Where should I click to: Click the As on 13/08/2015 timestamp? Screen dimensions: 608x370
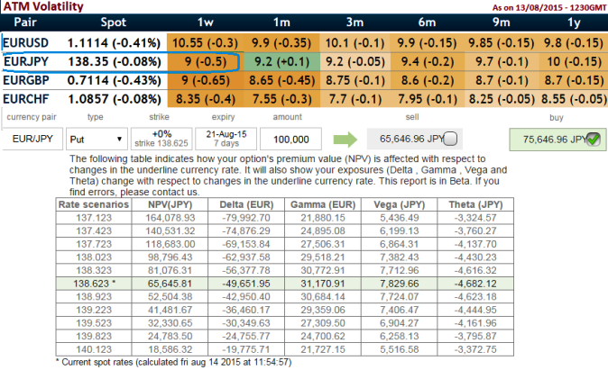tap(549, 7)
